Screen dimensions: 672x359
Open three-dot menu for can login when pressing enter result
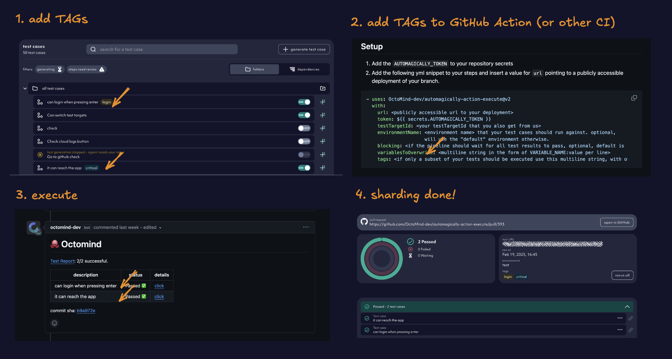620,330
